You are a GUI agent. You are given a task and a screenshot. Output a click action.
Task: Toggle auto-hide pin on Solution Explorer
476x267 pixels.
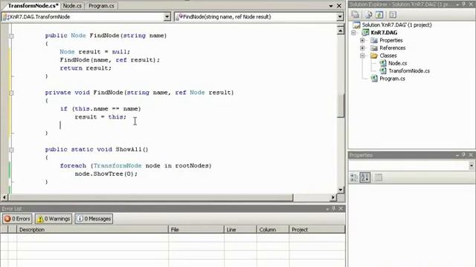pyautogui.click(x=464, y=4)
